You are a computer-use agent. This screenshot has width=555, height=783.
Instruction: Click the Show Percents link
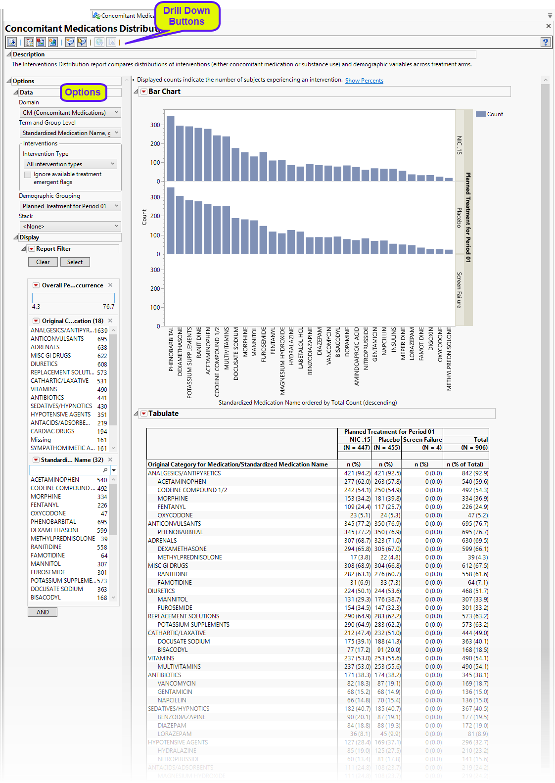click(364, 81)
